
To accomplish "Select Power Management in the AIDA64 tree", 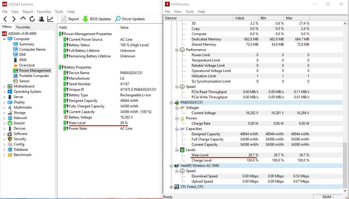I will pyautogui.click(x=35, y=71).
